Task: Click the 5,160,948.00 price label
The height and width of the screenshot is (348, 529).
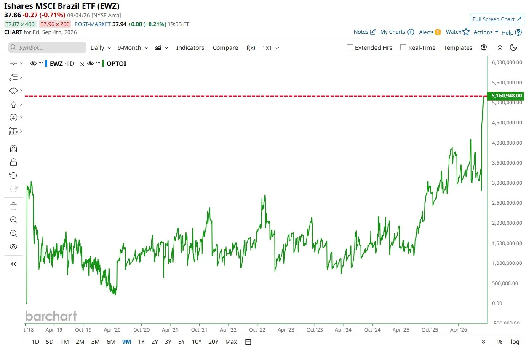Action: click(506, 96)
